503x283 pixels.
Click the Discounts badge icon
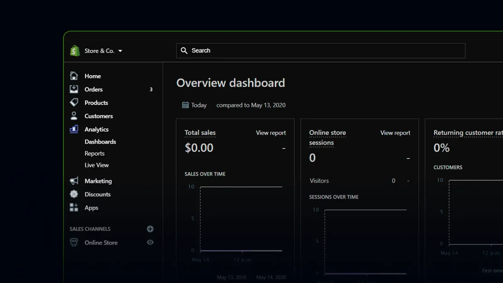pos(74,194)
